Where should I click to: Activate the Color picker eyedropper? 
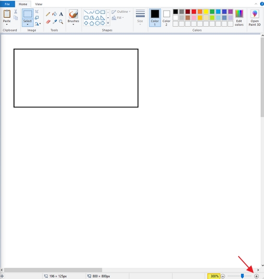(55, 22)
